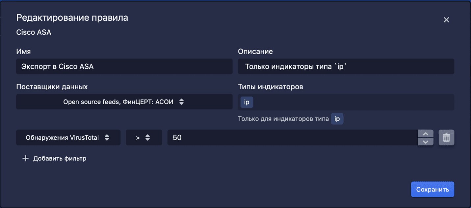
Task: Click the Cisco ASA subtitle
Action: (x=34, y=33)
